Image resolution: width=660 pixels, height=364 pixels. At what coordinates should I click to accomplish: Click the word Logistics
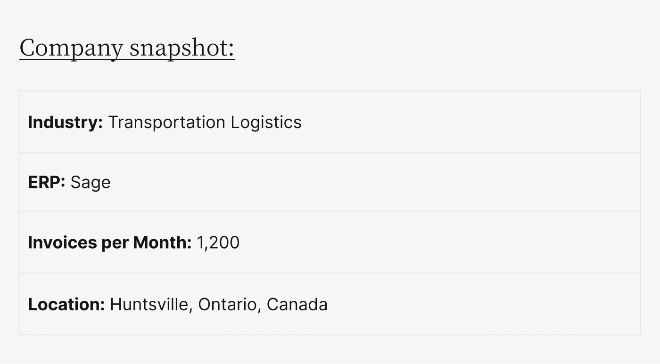[x=266, y=122]
